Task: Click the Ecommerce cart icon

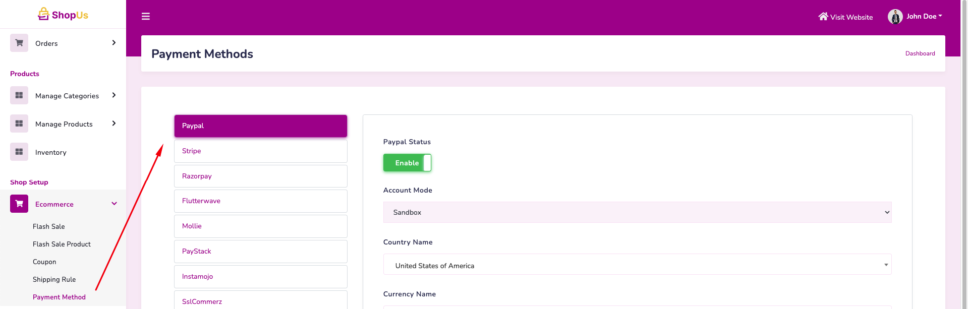Action: tap(19, 204)
